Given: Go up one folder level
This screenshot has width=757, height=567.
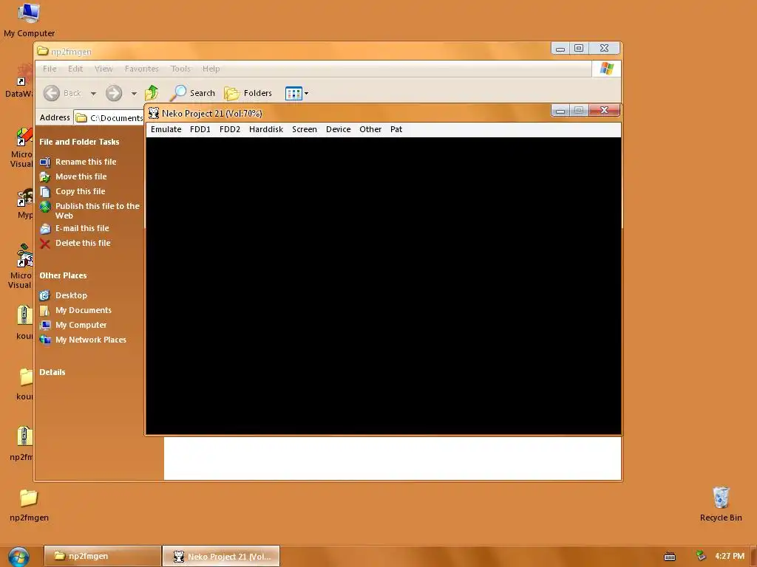Looking at the screenshot, I should pos(152,92).
